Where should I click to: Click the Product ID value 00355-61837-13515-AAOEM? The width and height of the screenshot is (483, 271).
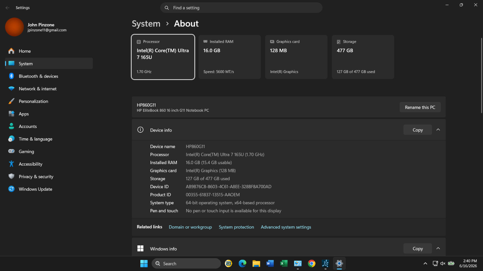[213, 195]
